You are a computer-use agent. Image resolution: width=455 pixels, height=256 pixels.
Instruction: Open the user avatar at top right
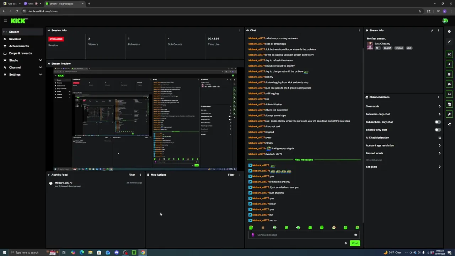coord(445,21)
